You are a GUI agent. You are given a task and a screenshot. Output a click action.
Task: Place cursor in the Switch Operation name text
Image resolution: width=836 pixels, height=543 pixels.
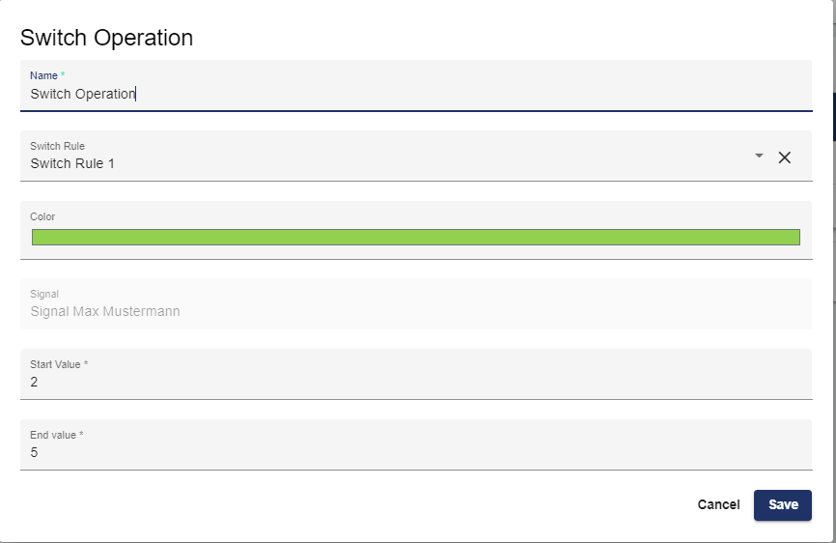pos(83,94)
